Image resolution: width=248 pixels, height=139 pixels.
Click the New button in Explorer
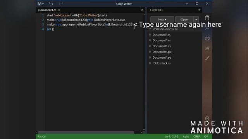point(162,19)
